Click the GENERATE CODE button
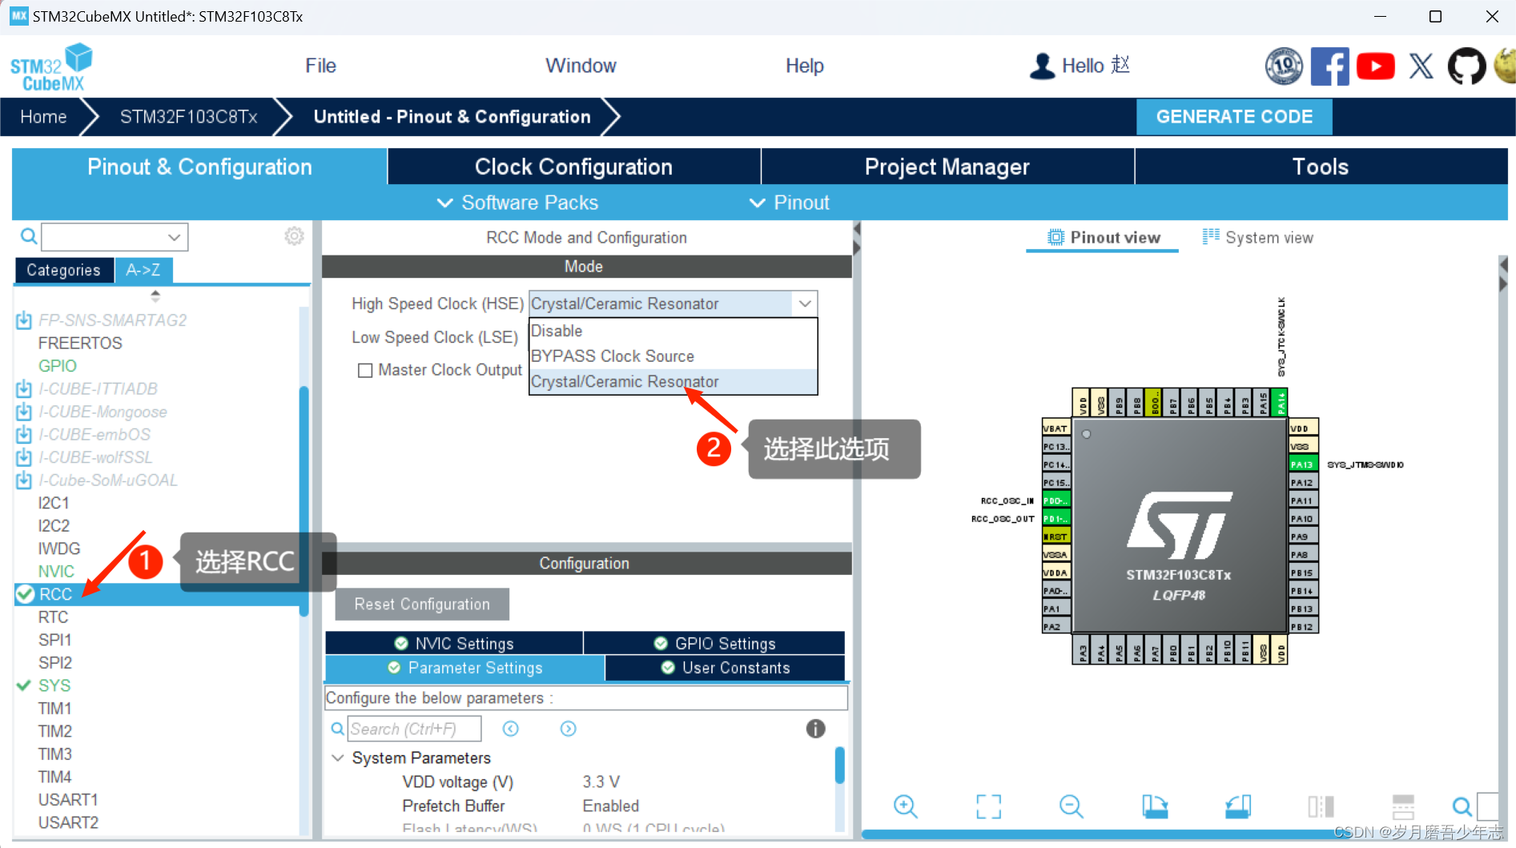Image resolution: width=1516 pixels, height=848 pixels. coord(1234,117)
